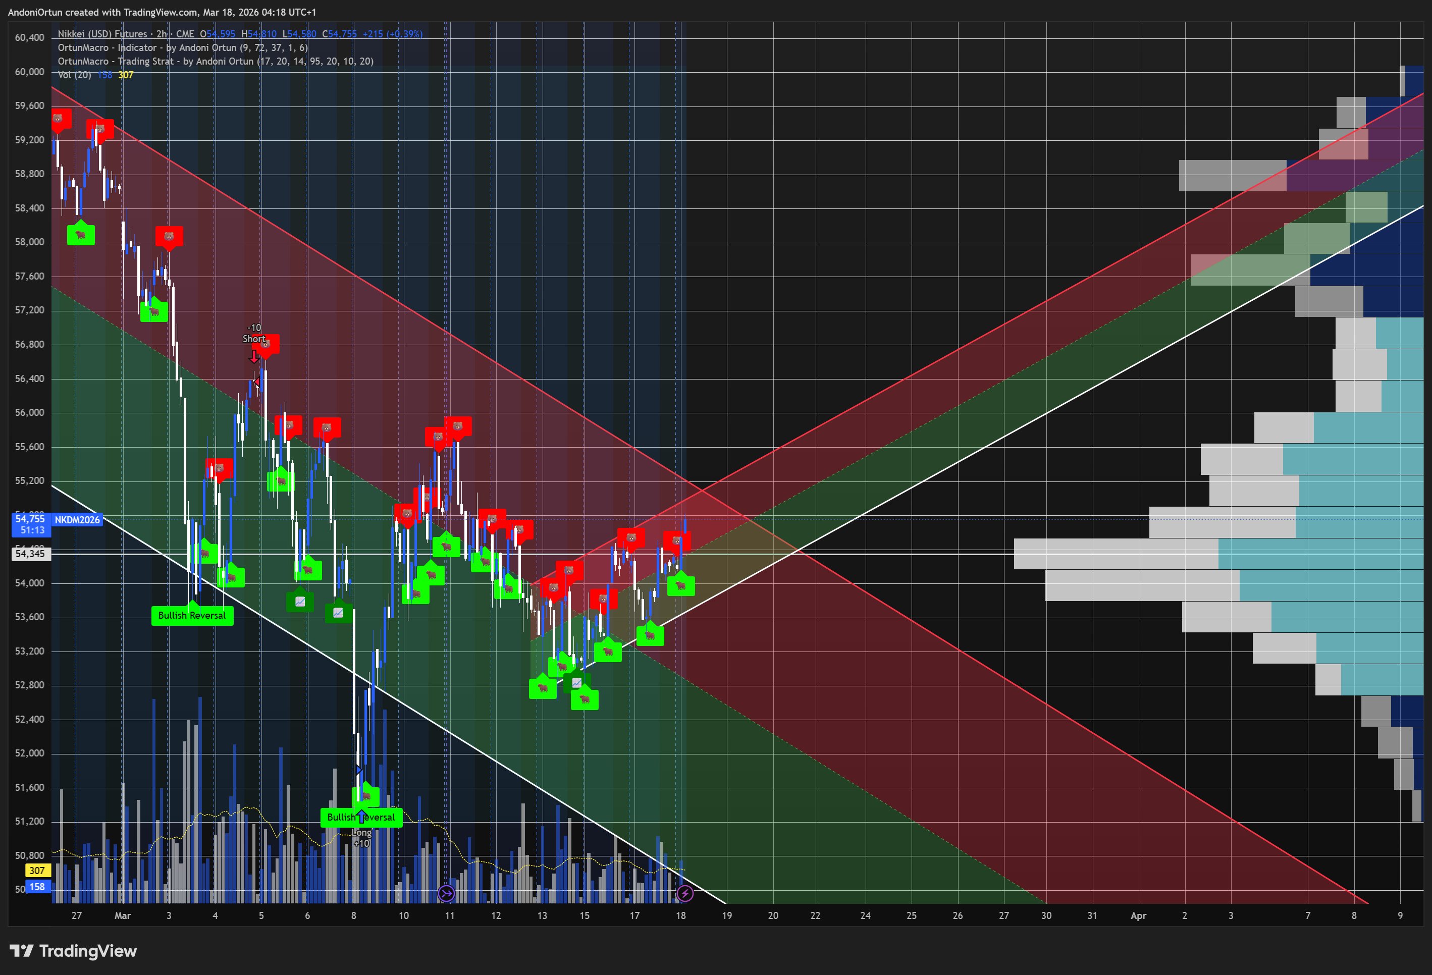Click the dark green chart icon near Mar 6
The height and width of the screenshot is (975, 1432).
300,601
